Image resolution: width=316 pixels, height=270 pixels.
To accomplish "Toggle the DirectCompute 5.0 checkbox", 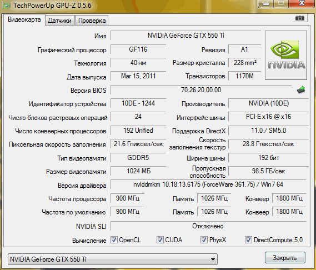I will pos(248,240).
